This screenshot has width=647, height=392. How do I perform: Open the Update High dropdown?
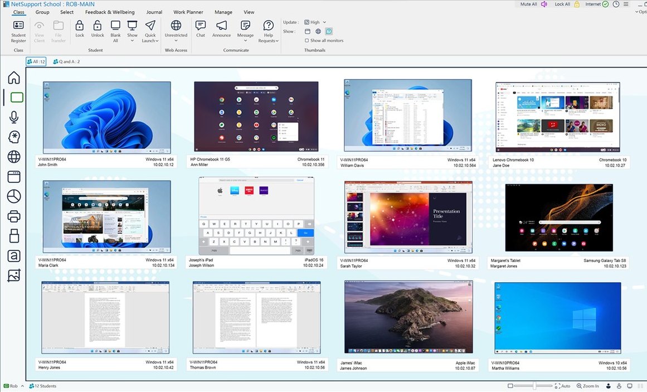(315, 22)
